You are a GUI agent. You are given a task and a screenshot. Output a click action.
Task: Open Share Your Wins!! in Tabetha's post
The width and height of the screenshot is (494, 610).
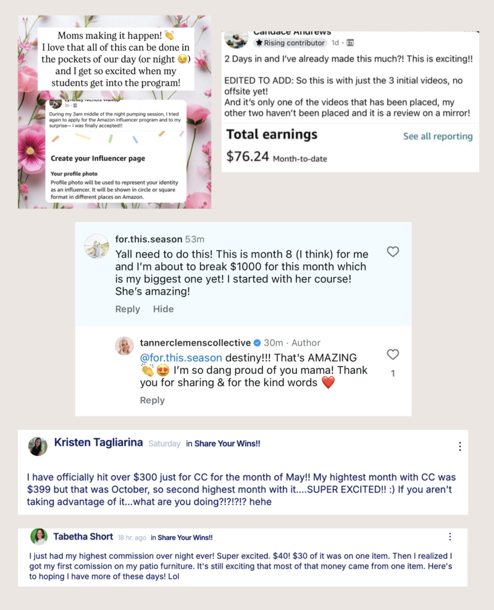185,538
